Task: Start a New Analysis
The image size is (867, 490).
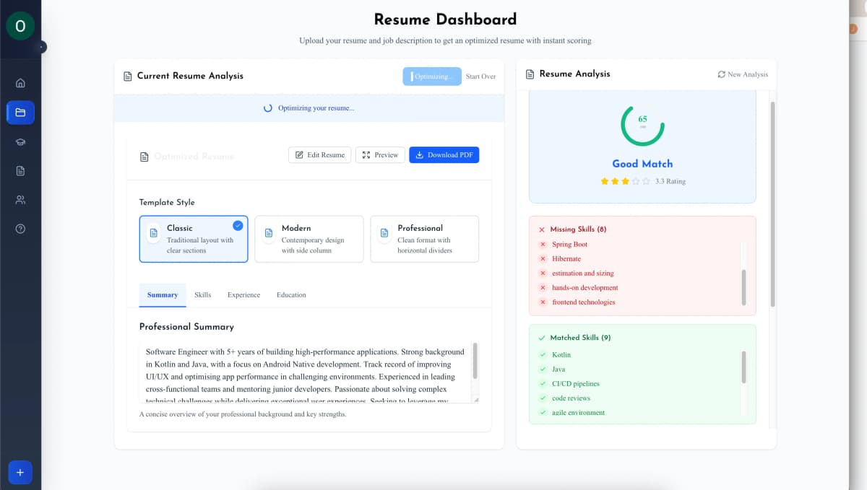Action: coord(743,74)
